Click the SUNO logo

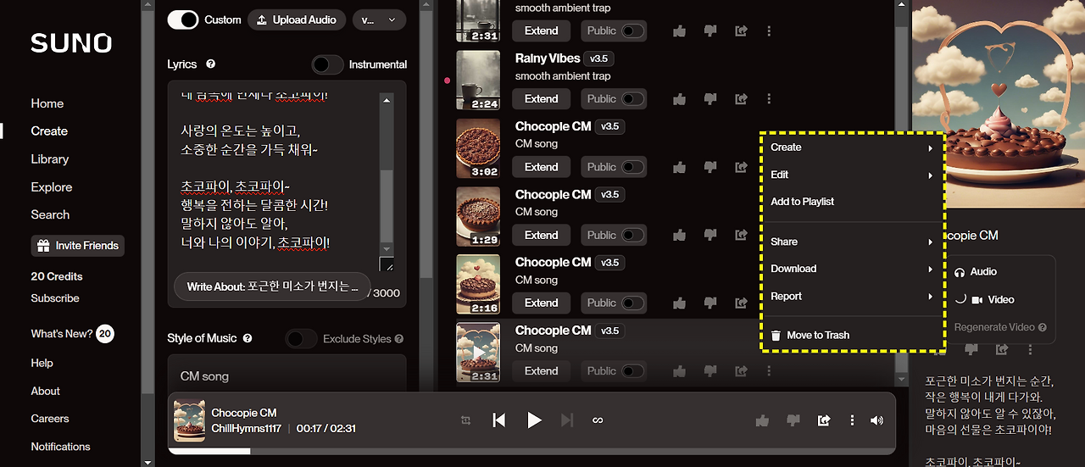[x=71, y=43]
